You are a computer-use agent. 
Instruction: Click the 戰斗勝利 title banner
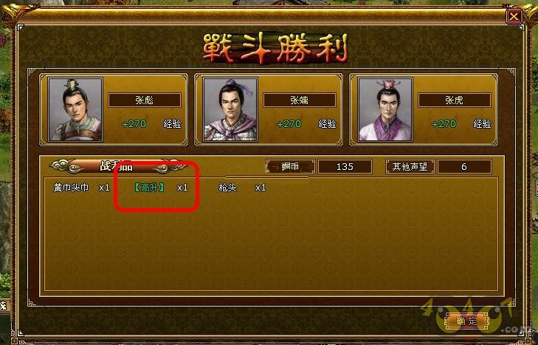click(x=275, y=48)
